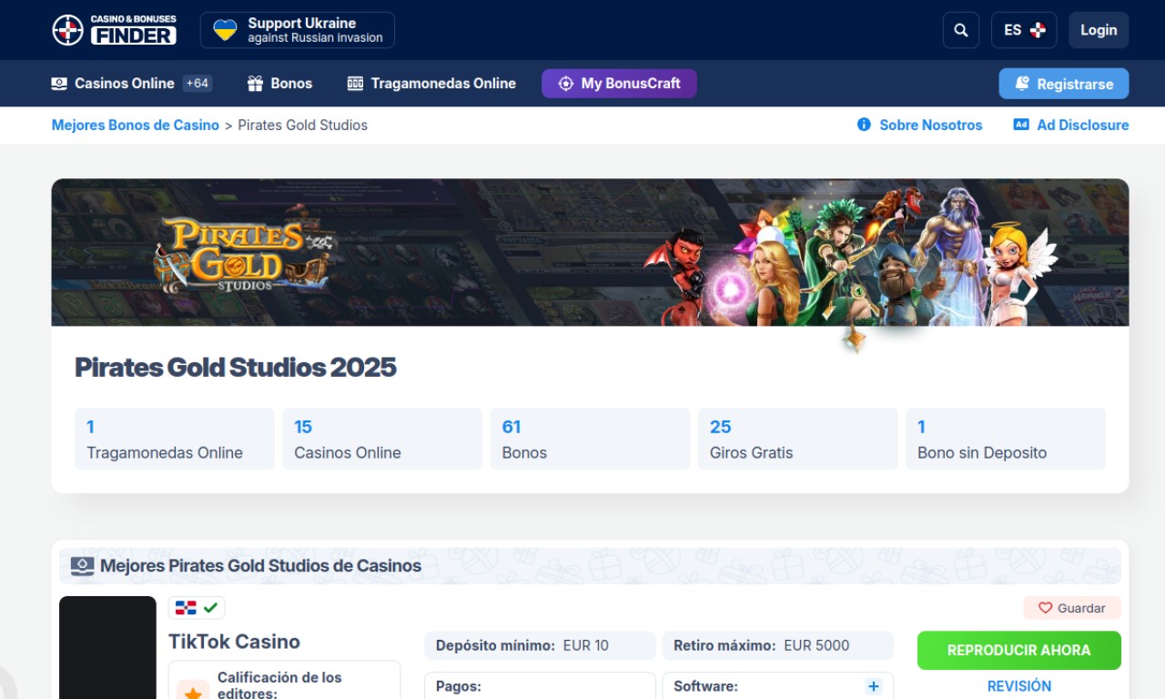Click the TikTok Casino title
Viewport: 1165px width, 699px height.
pos(234,642)
